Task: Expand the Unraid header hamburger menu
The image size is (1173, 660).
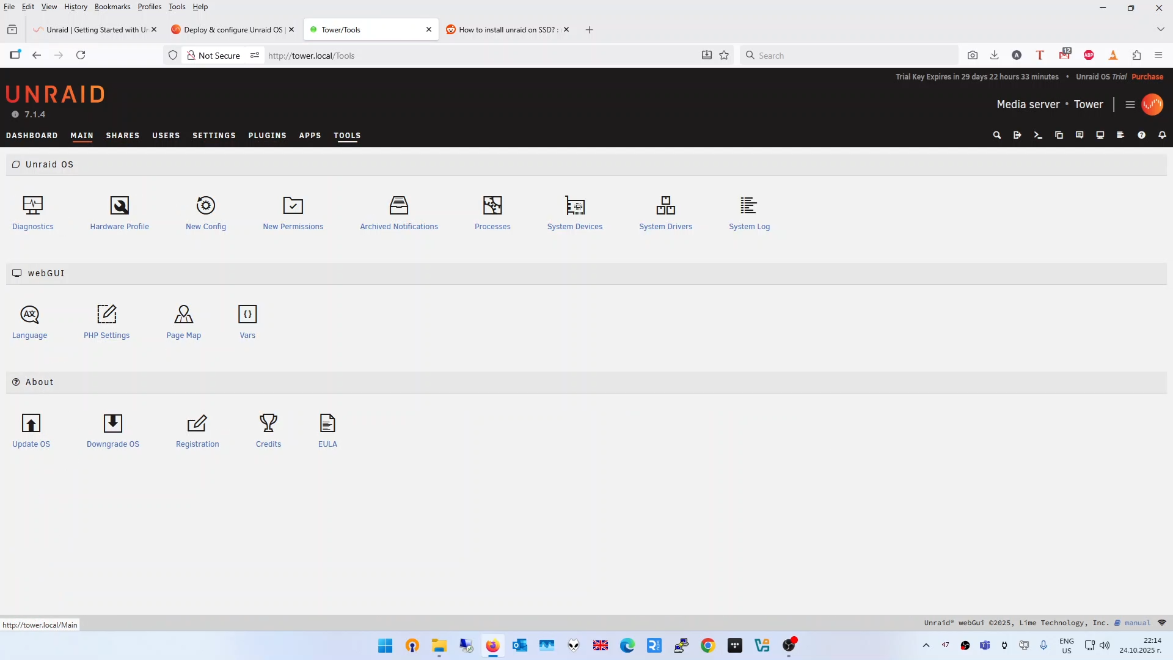Action: (x=1130, y=105)
